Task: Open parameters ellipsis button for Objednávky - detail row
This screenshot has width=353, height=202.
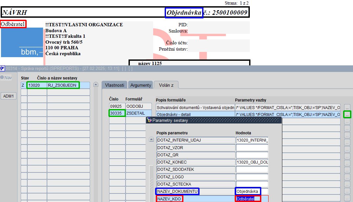Action: 347,114
